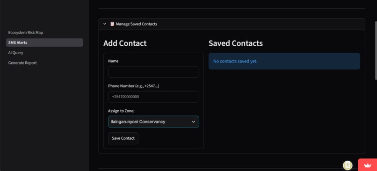Image resolution: width=377 pixels, height=171 pixels.
Task: Go to the AI Query page
Action: (15, 53)
